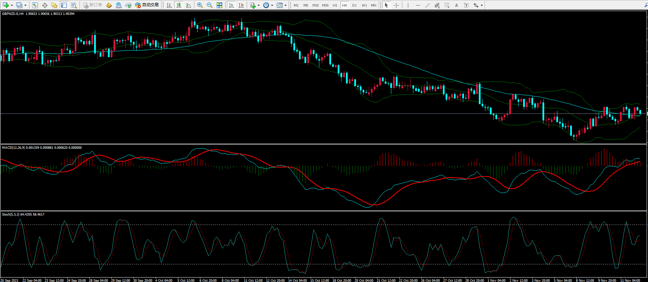
Task: Toggle the 自动交易 auto trading button
Action: click(147, 5)
